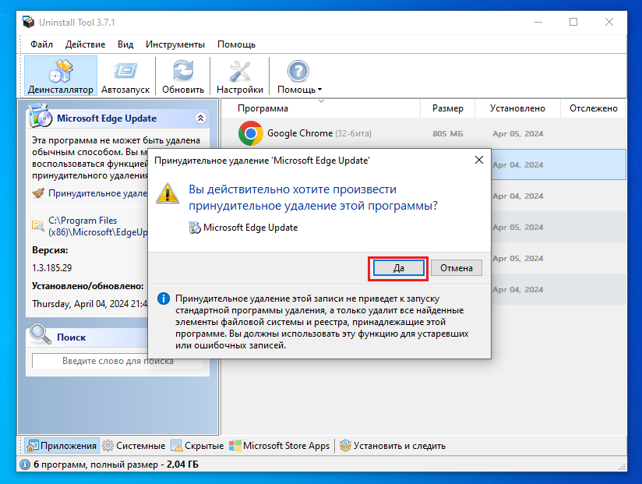Click the Google Chrome icon in list
Screen dimensions: 642x484
[x=251, y=133]
